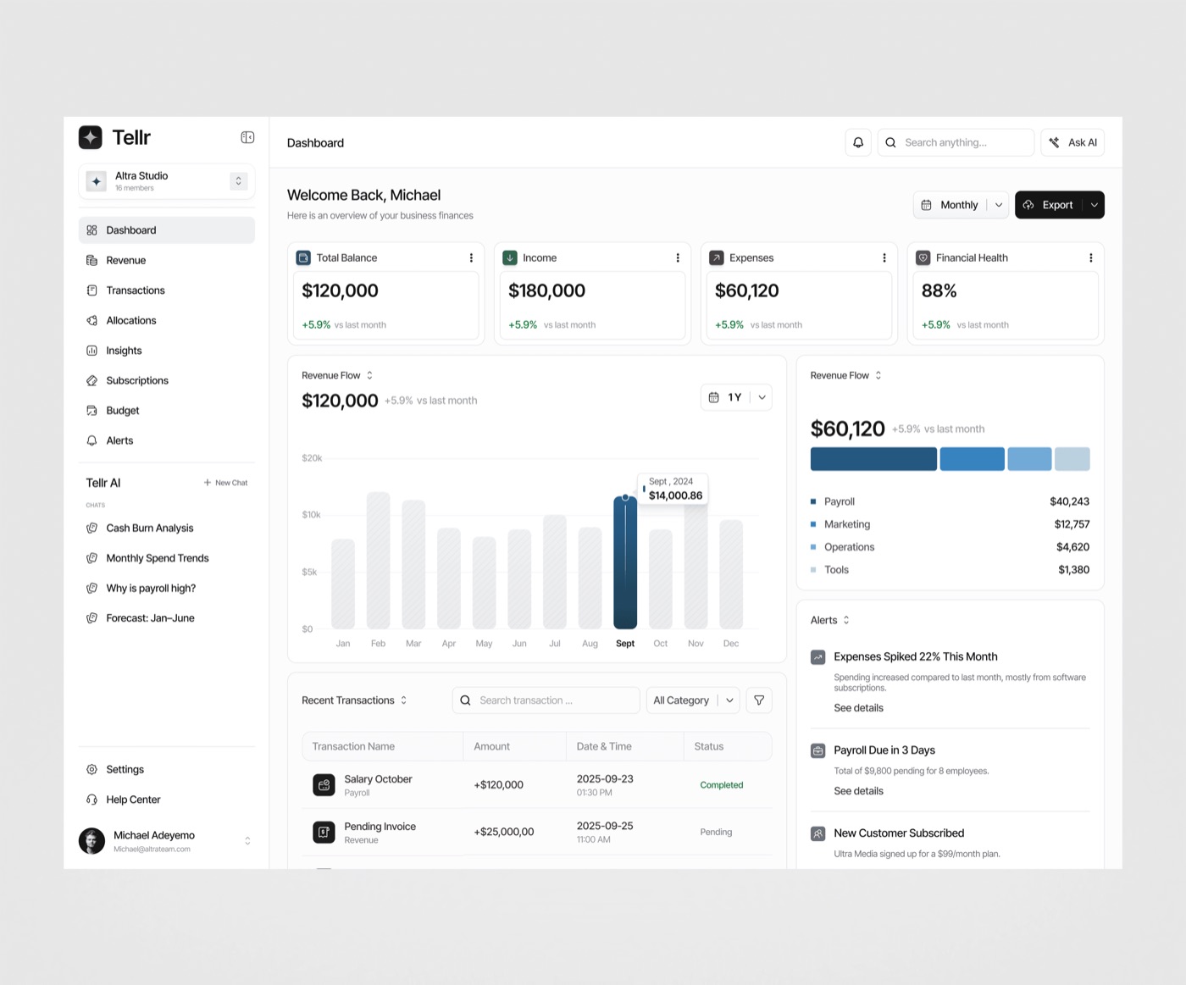
Task: See details for Payroll Due alert
Action: point(858,791)
